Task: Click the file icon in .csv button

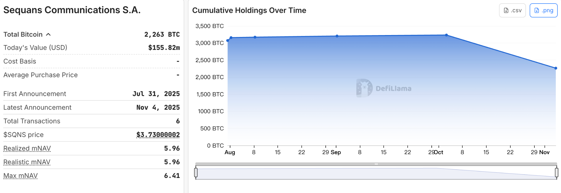Action: coord(506,10)
